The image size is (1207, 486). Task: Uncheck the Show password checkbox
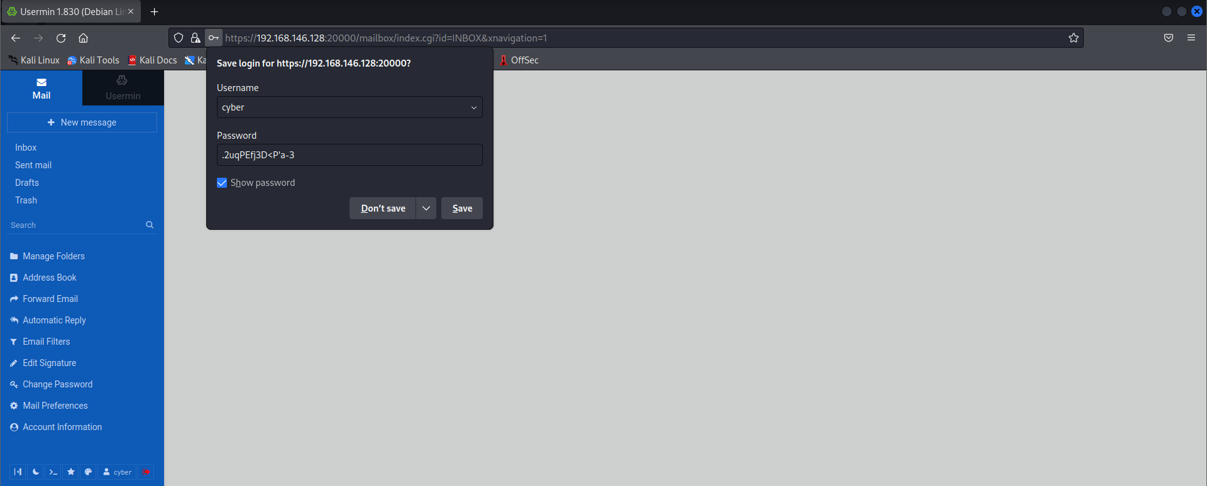click(222, 183)
